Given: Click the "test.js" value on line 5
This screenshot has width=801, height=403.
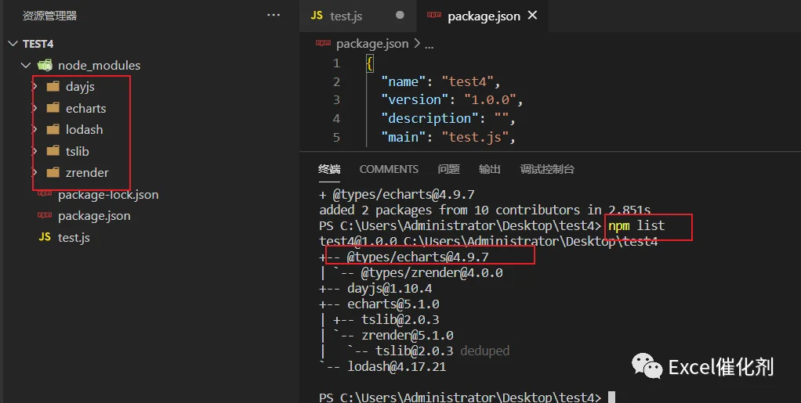Looking at the screenshot, I should coord(475,137).
